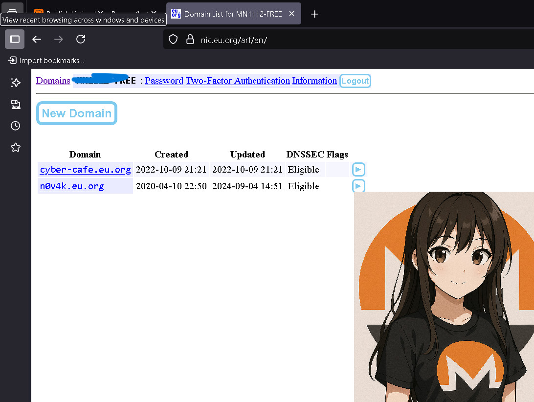Click the Domain column header

(x=85, y=155)
